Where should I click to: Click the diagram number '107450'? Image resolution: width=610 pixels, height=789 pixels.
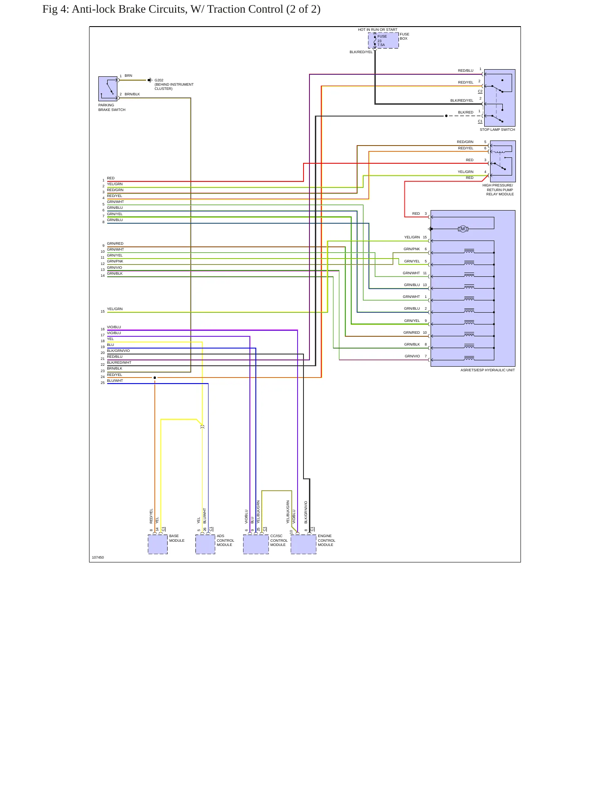(98, 557)
